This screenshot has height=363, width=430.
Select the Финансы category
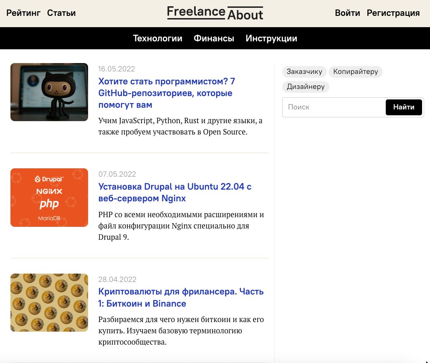click(214, 38)
